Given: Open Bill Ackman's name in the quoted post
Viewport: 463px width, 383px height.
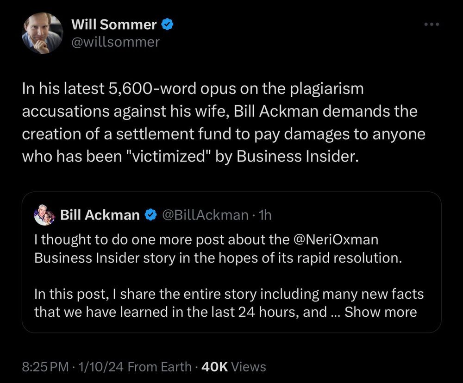Looking at the screenshot, I should pos(100,215).
